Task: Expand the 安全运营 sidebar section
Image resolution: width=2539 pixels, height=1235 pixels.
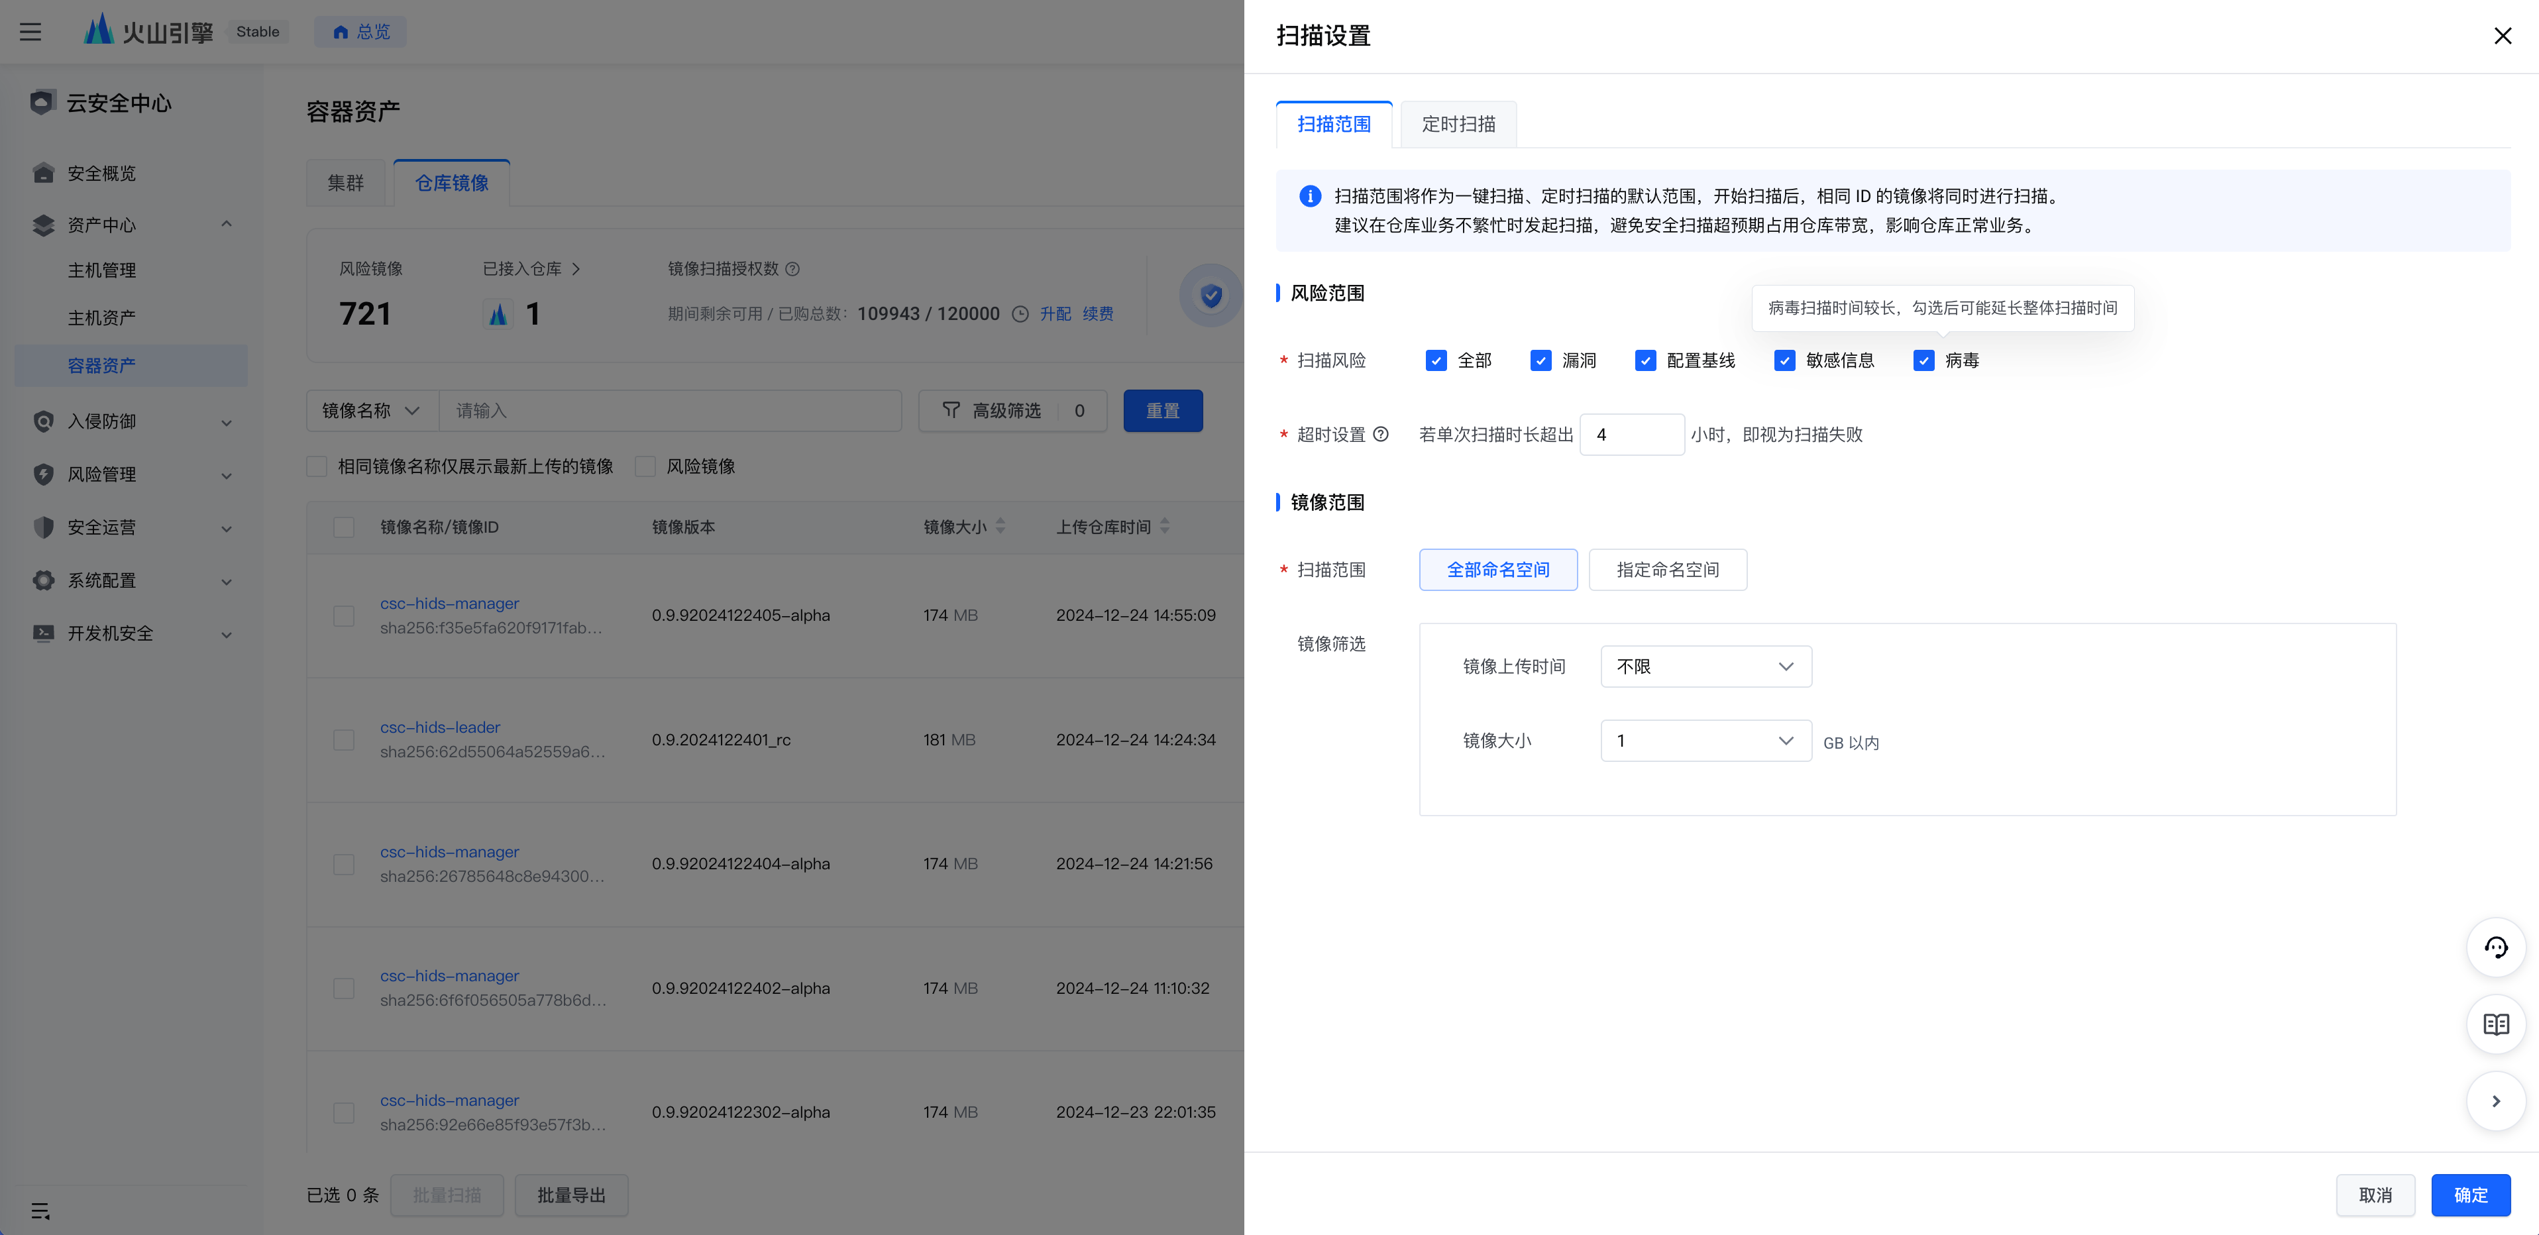Action: [x=227, y=529]
